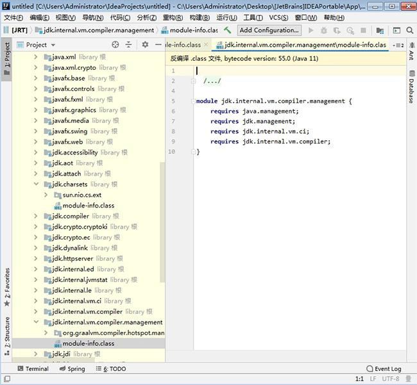Open the 编辑(E) menu

coord(39,18)
